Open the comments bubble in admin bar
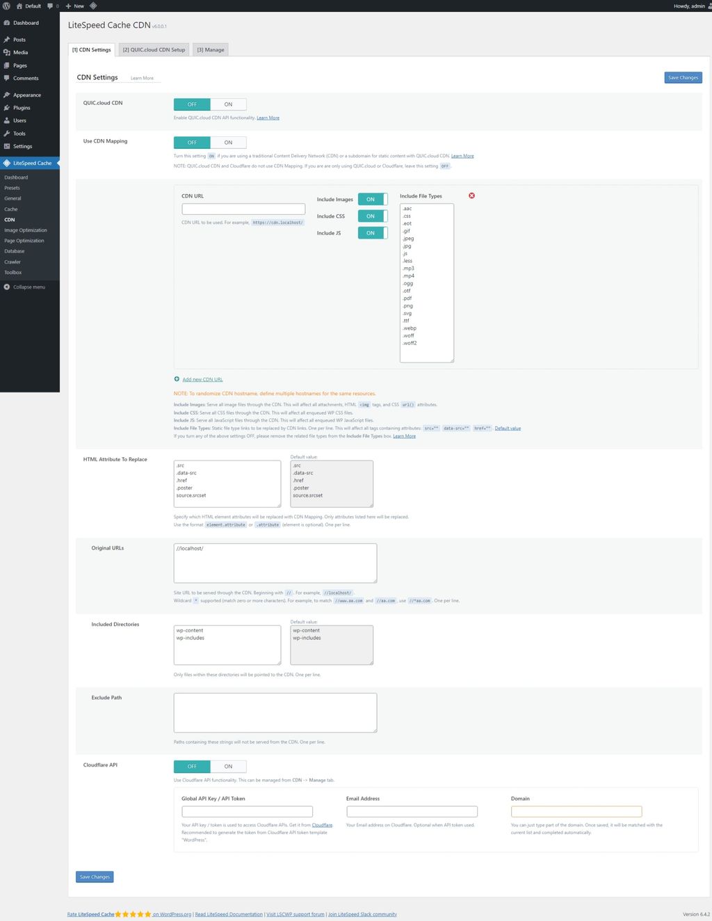712x921 pixels. (x=53, y=6)
